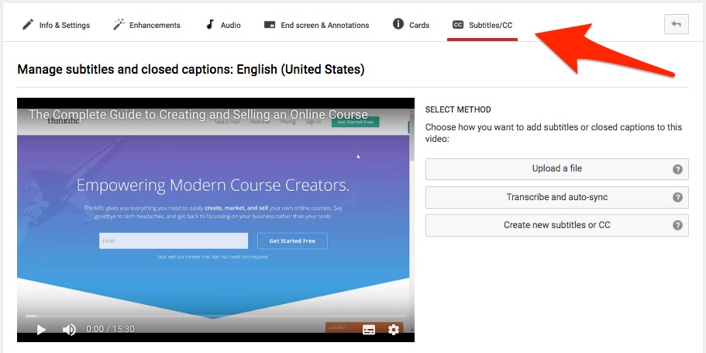Image resolution: width=706 pixels, height=353 pixels.
Task: Play the video
Action: click(41, 330)
